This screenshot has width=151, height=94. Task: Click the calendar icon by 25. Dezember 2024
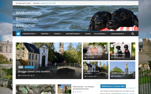pos(112,57)
